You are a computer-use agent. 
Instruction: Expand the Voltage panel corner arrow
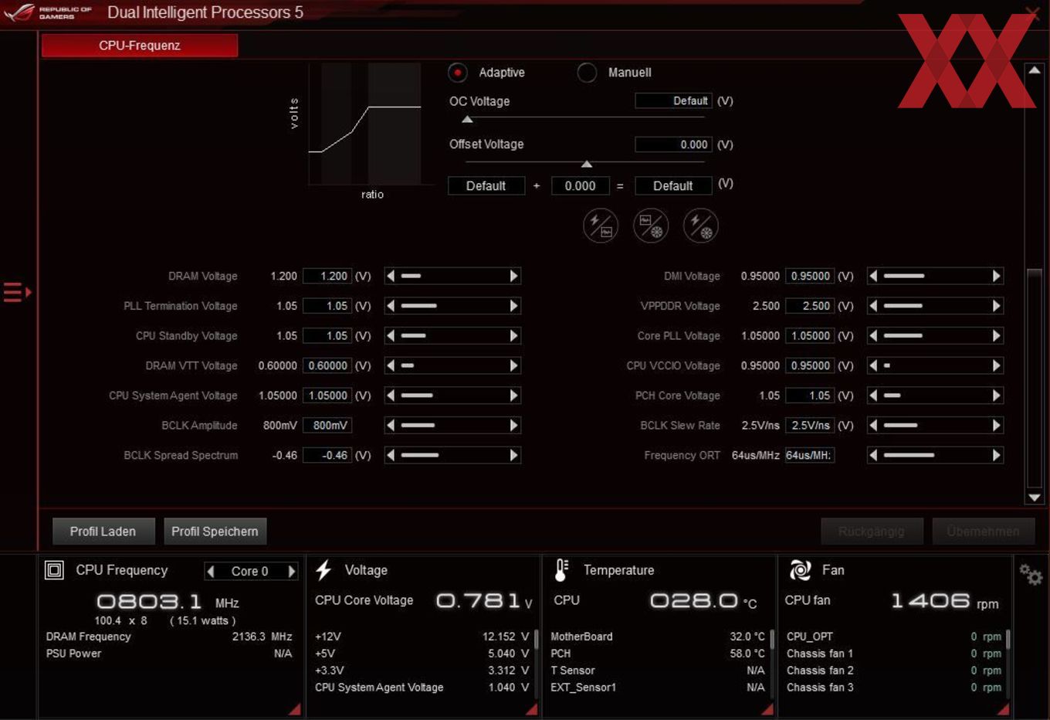(531, 709)
